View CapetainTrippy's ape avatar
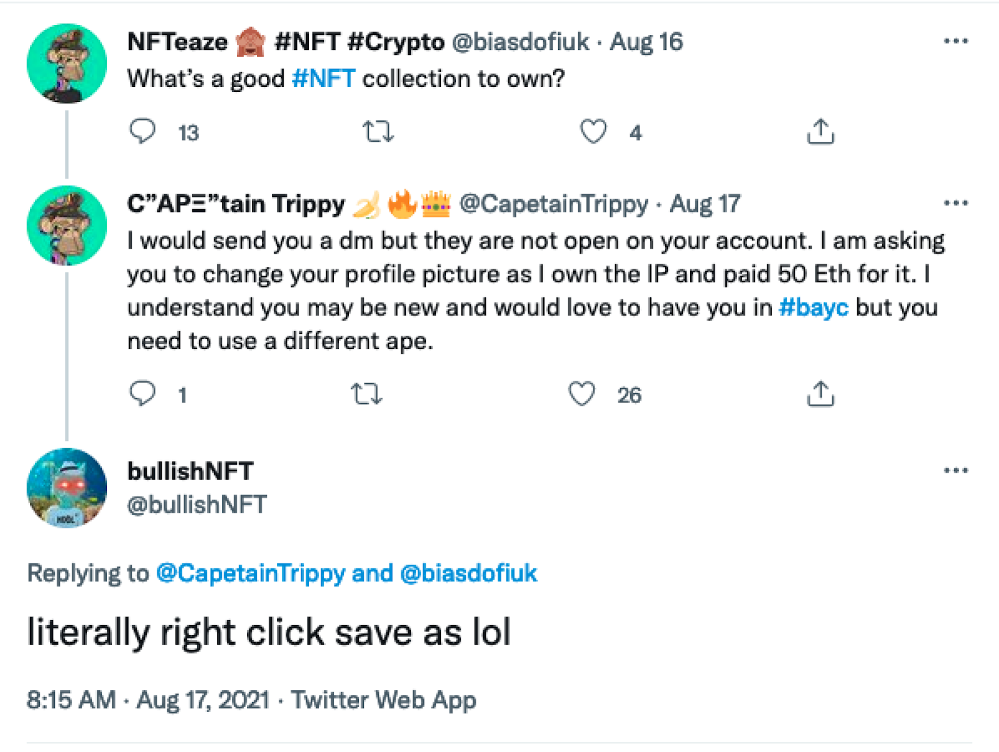 coord(67,225)
